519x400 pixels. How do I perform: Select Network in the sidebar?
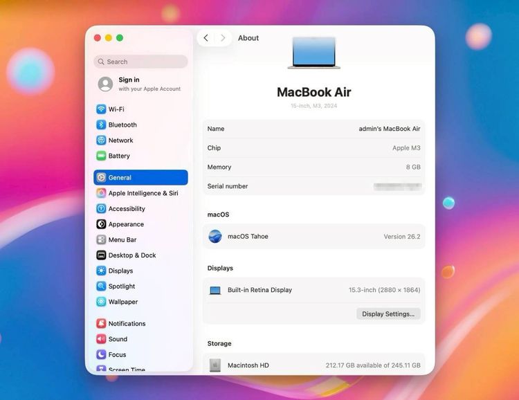point(140,140)
